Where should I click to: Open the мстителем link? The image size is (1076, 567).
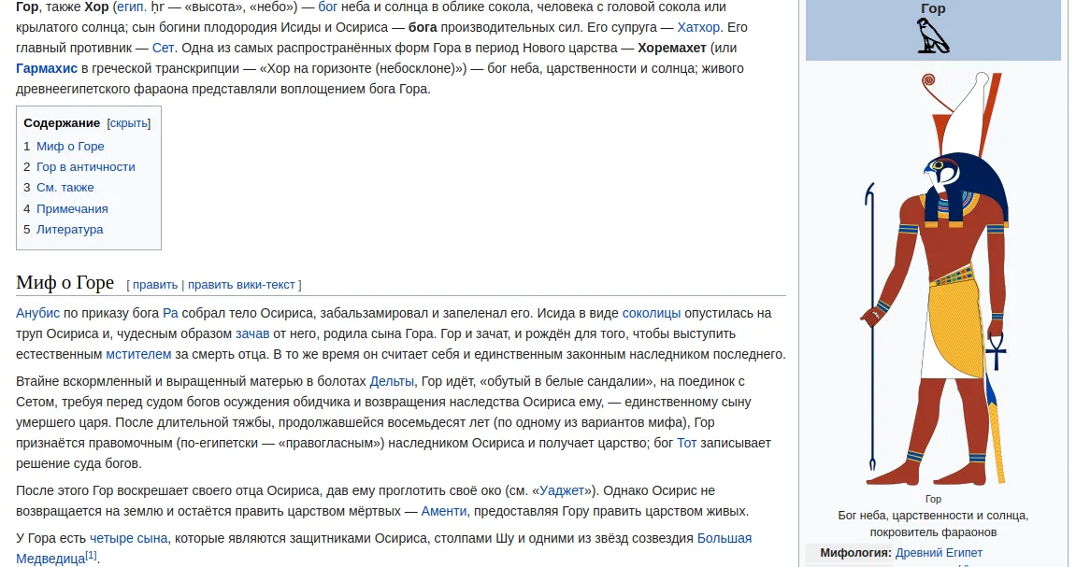[138, 354]
